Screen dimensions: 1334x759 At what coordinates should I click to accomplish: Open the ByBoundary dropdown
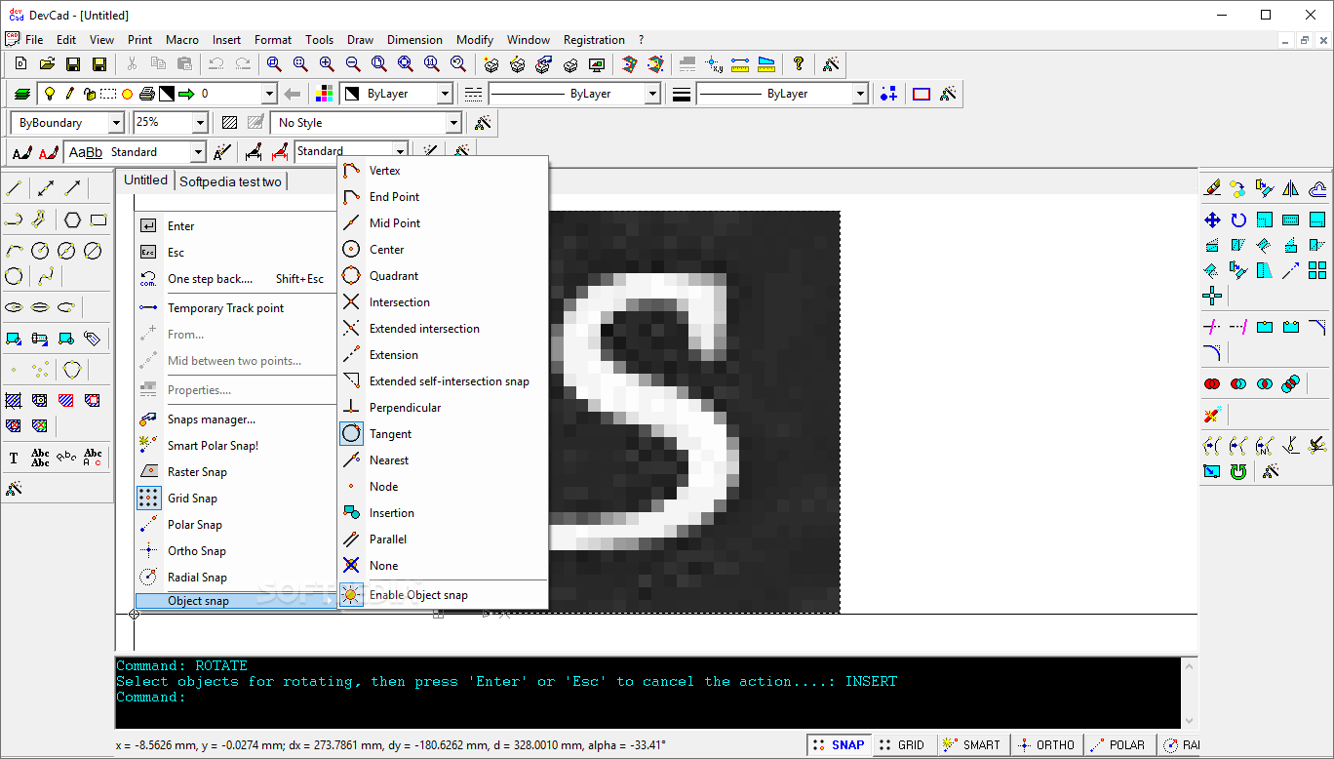tap(116, 123)
